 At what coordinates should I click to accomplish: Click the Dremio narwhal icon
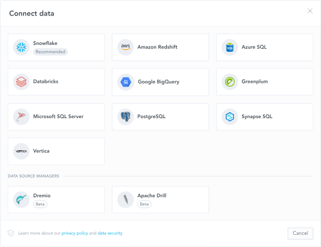21,199
